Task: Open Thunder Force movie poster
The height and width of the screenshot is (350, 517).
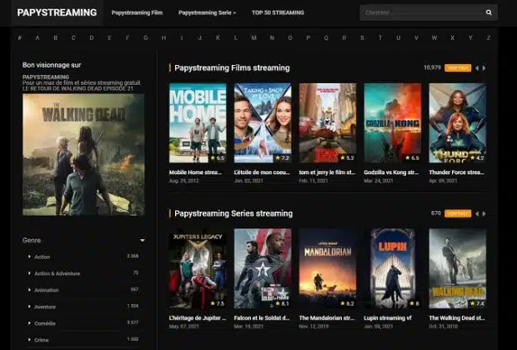Action: (x=458, y=123)
